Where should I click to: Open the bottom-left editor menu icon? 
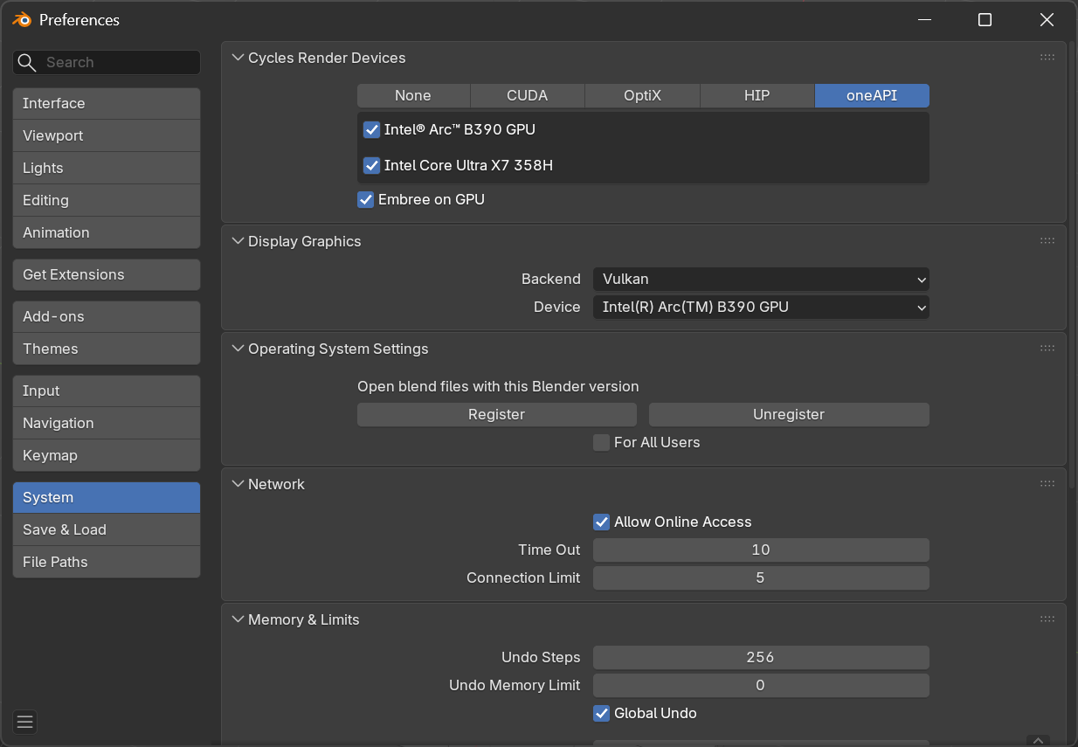(24, 722)
